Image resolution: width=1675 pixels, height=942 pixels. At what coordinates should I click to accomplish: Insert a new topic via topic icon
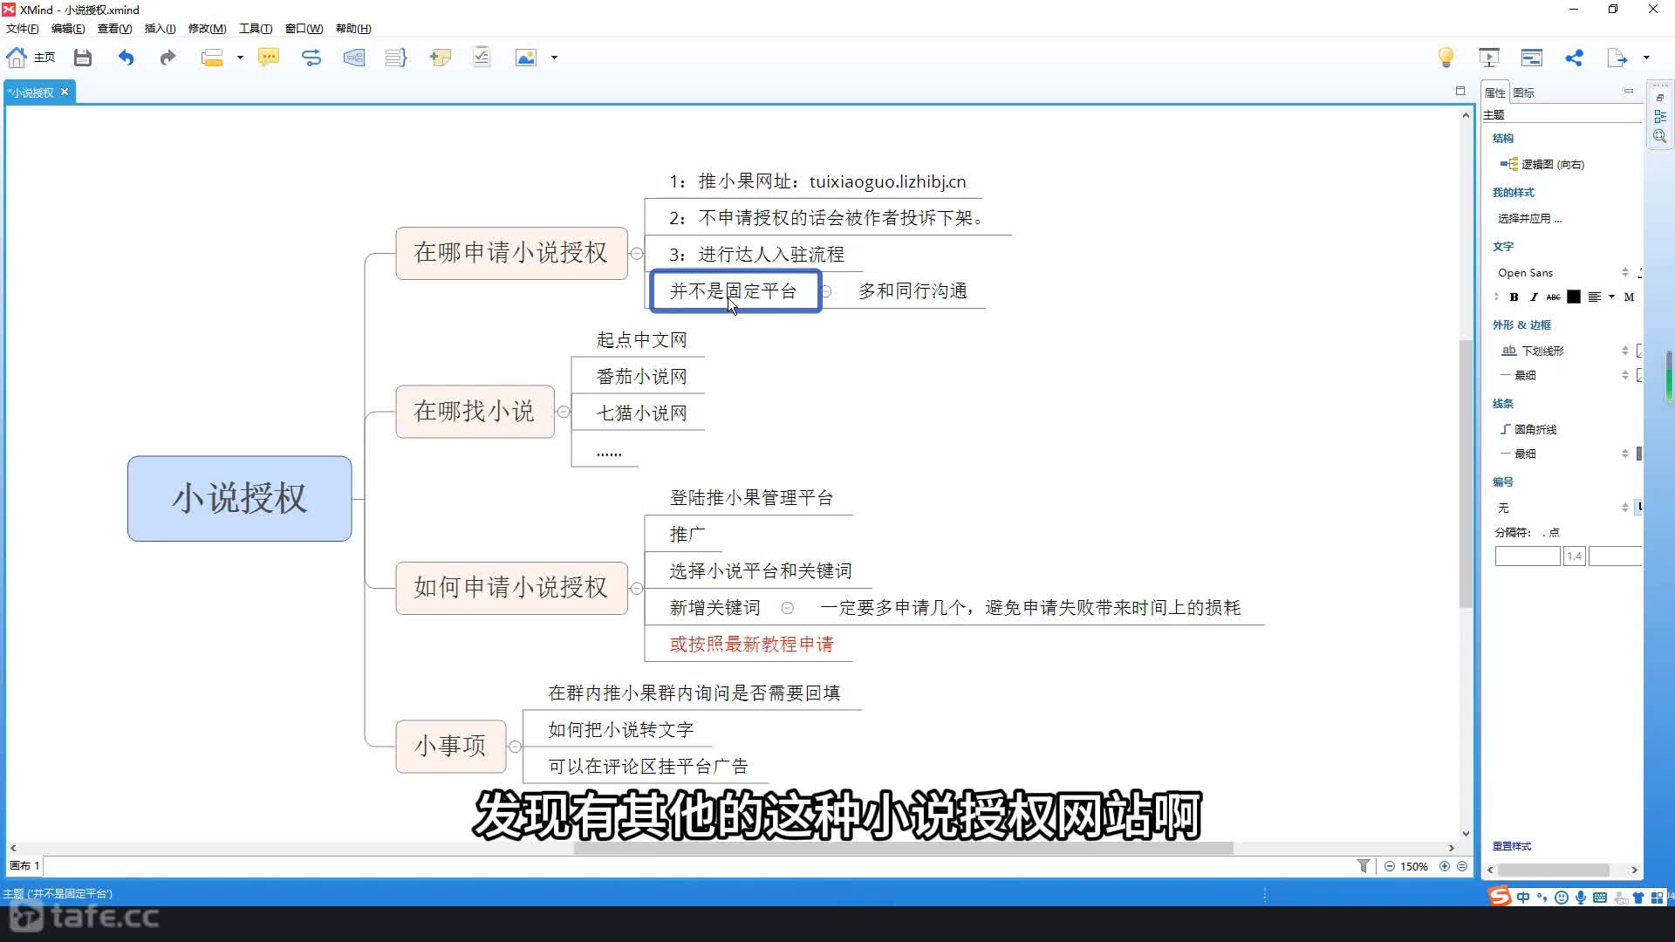212,58
